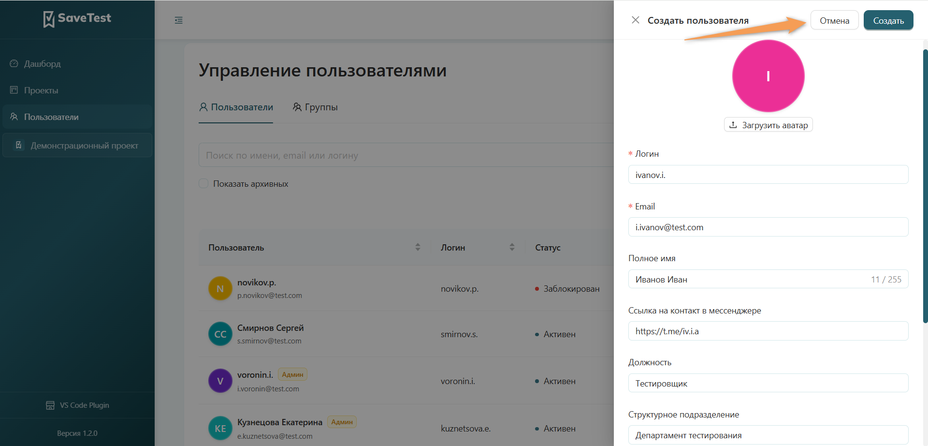The width and height of the screenshot is (928, 446).
Task: Click the Должность input showing Тестировщик
Action: 768,383
